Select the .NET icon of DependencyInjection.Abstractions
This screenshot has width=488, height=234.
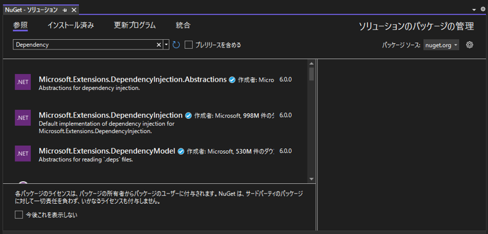click(22, 82)
